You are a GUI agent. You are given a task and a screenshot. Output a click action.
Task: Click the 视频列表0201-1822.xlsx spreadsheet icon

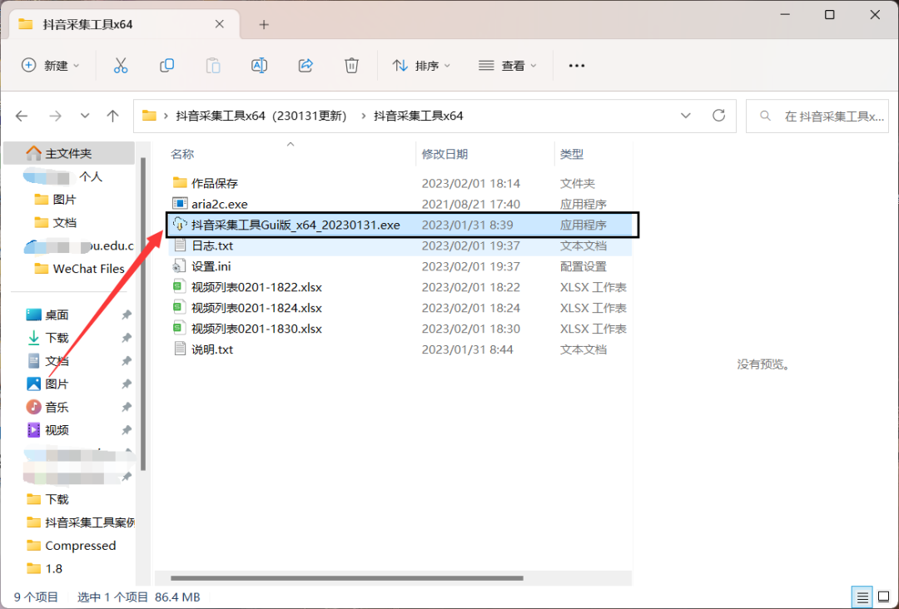click(x=180, y=286)
